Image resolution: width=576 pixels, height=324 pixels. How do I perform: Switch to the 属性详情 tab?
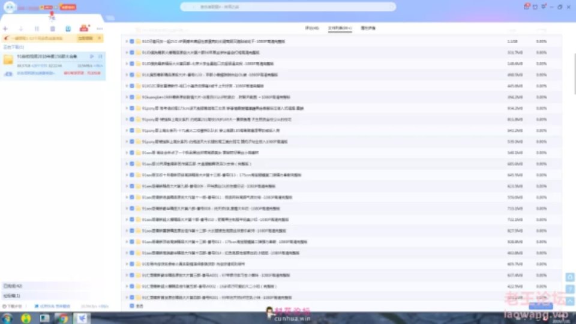pos(368,28)
